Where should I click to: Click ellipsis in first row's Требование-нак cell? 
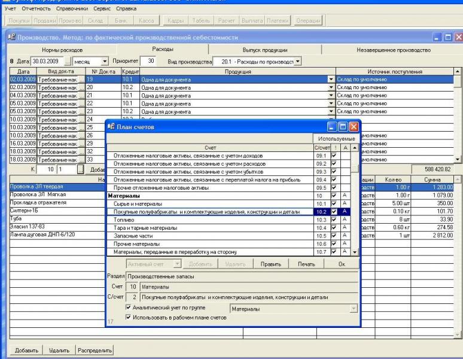tap(81, 79)
